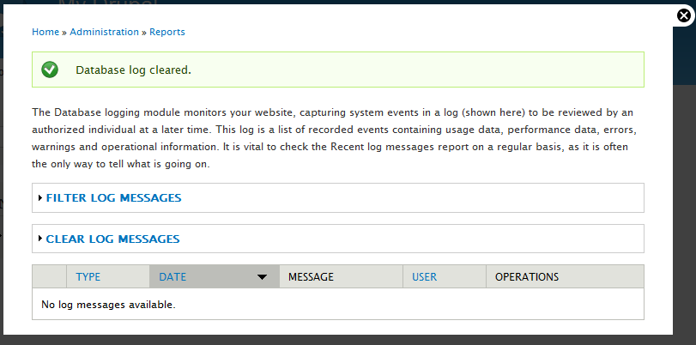Close the overlay with the X button

point(682,15)
